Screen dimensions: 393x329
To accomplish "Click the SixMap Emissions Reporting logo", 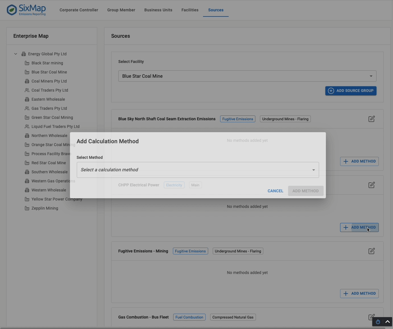I will 26,10.
